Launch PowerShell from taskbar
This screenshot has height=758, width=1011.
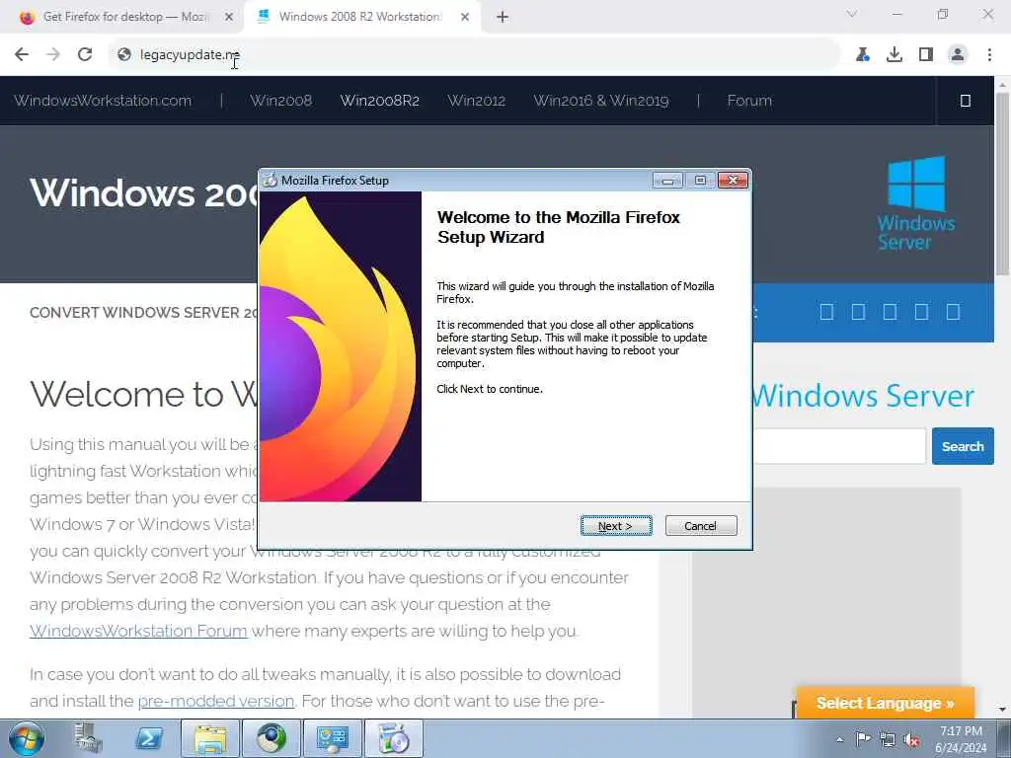[x=149, y=738]
